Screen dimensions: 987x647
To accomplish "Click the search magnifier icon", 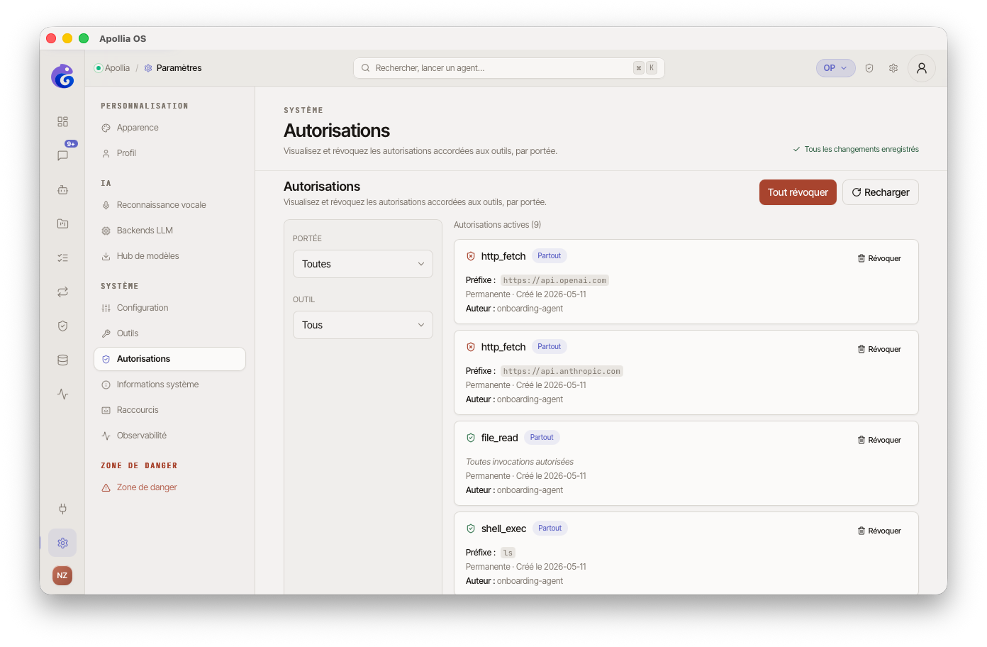I will coord(366,68).
